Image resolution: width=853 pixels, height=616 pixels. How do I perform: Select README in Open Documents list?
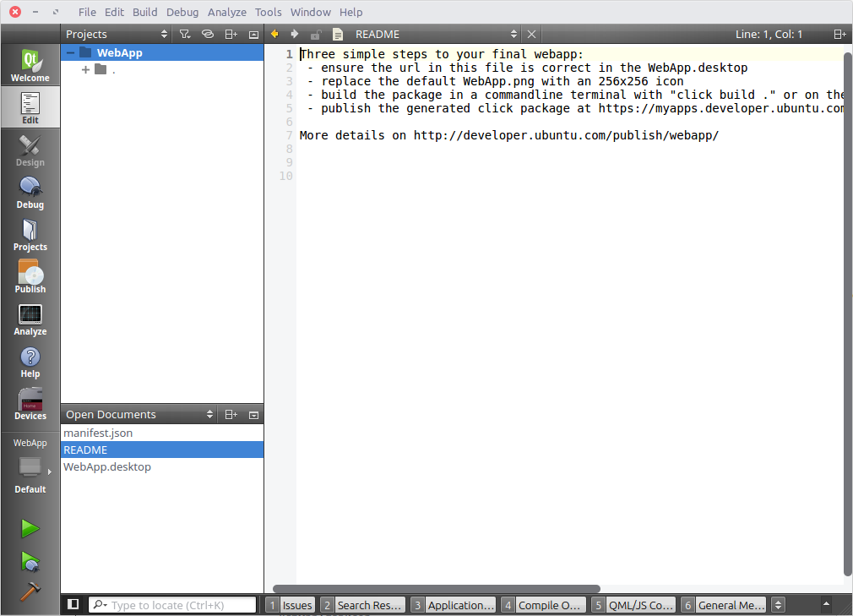162,450
